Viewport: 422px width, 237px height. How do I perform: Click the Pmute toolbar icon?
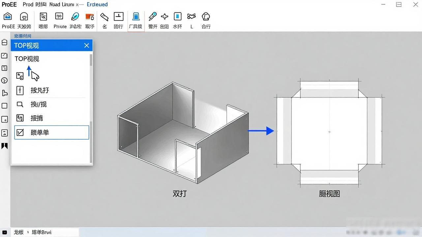59,16
